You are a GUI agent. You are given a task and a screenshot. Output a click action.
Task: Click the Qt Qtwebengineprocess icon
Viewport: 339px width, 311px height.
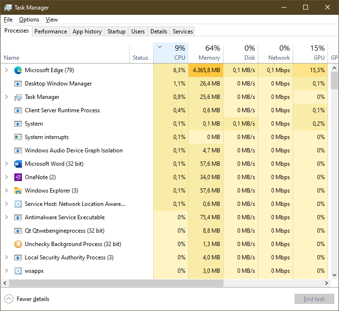(x=18, y=231)
